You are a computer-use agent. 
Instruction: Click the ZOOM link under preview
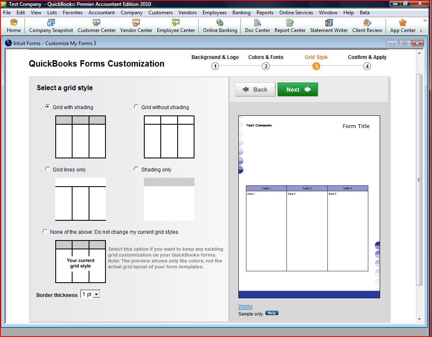245,307
